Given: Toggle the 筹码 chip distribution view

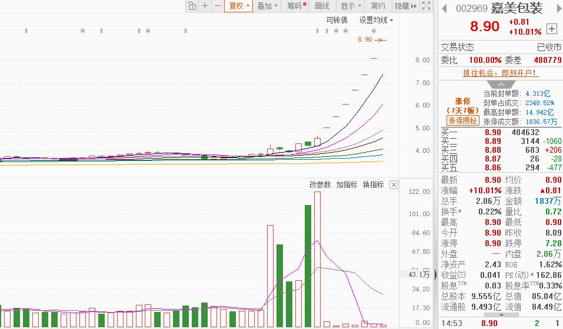Looking at the screenshot, I should (296, 6).
